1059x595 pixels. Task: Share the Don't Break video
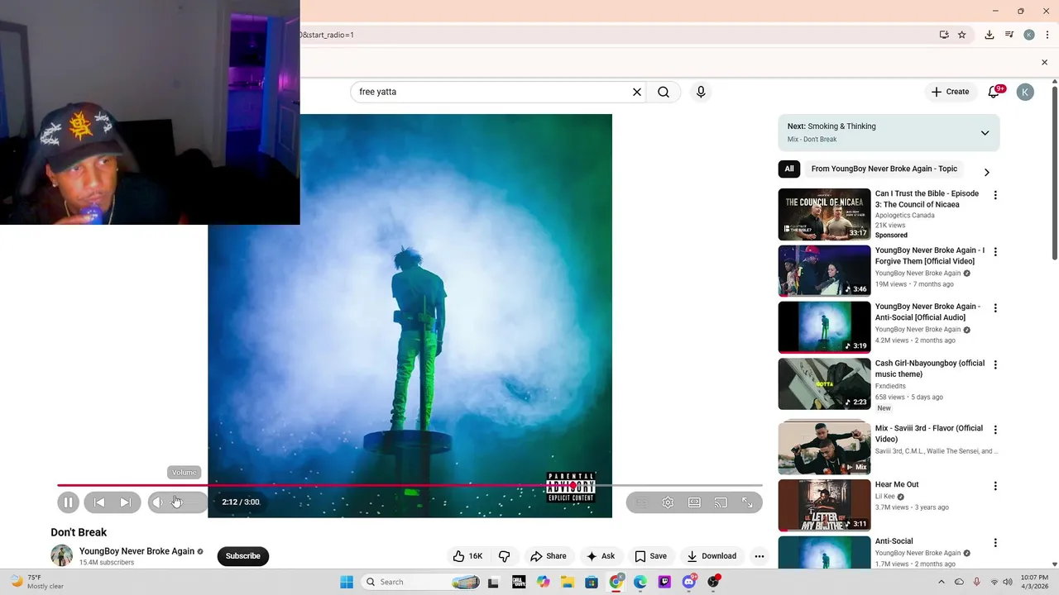[549, 556]
